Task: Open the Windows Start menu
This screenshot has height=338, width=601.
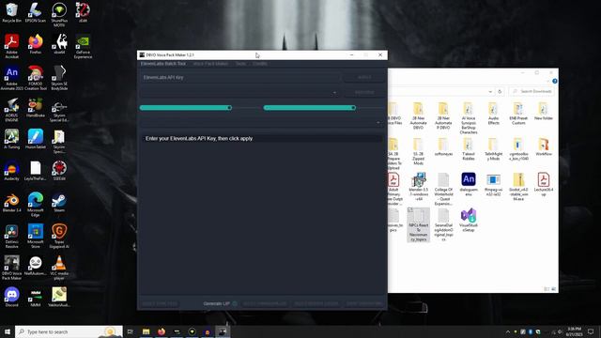Action: click(8, 331)
